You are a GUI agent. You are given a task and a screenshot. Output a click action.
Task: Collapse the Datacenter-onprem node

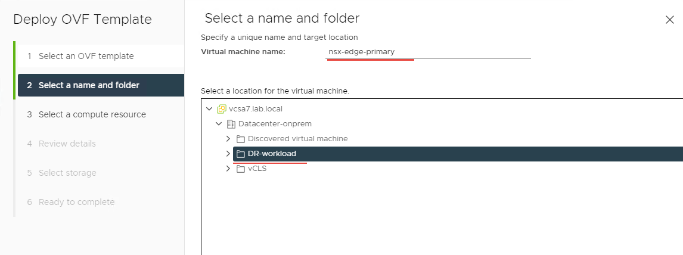pyautogui.click(x=219, y=124)
